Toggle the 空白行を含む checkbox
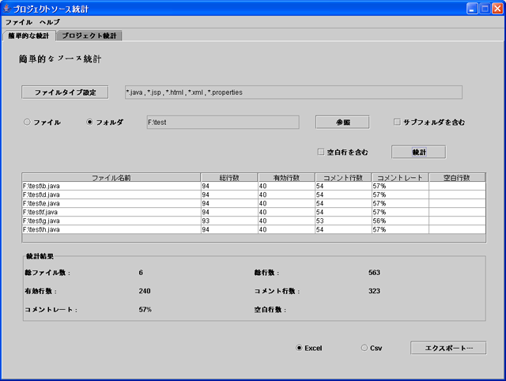This screenshot has width=506, height=381. pyautogui.click(x=320, y=152)
